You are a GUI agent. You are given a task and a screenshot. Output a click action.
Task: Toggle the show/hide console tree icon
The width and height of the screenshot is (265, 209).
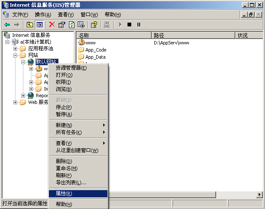click(x=40, y=25)
